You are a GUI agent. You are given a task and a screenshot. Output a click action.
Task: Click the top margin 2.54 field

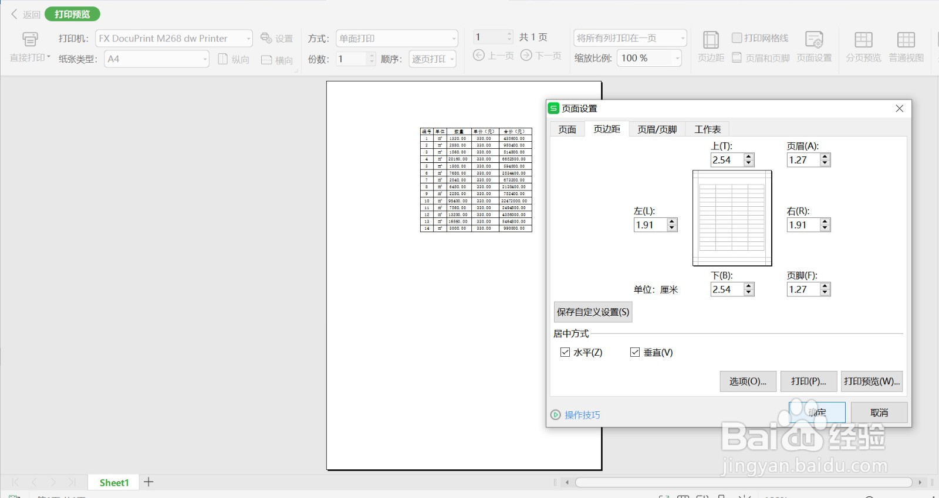click(727, 160)
